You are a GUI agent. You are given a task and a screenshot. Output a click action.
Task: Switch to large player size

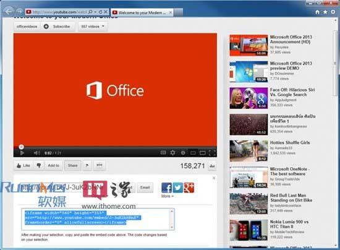point(203,153)
